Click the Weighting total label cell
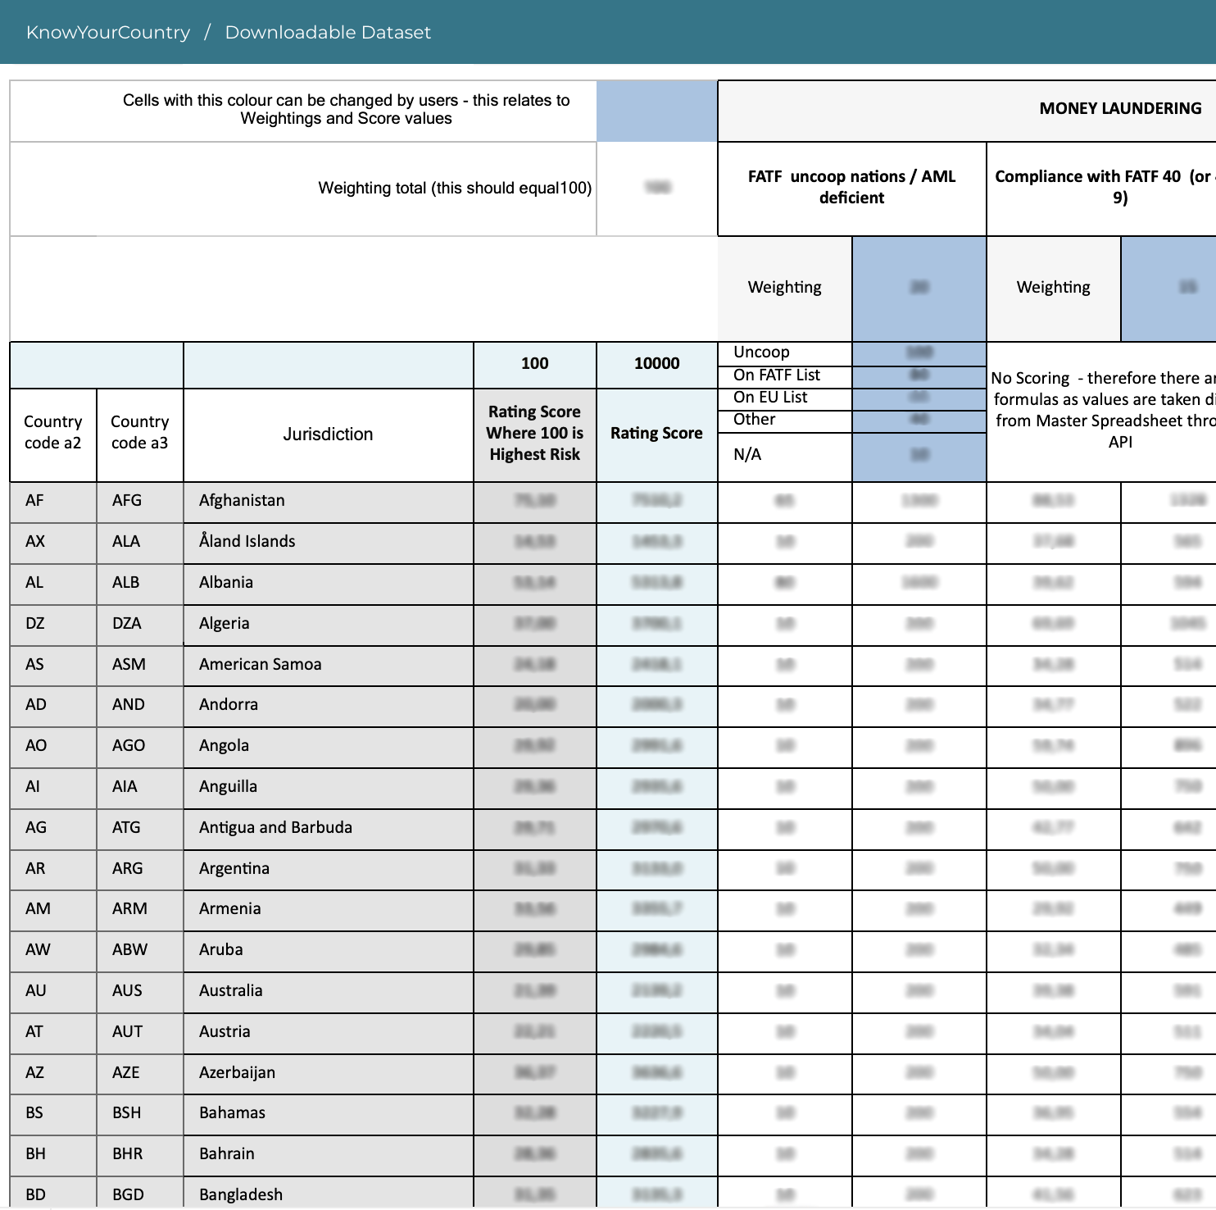Viewport: 1216px width, 1210px height. tap(303, 189)
